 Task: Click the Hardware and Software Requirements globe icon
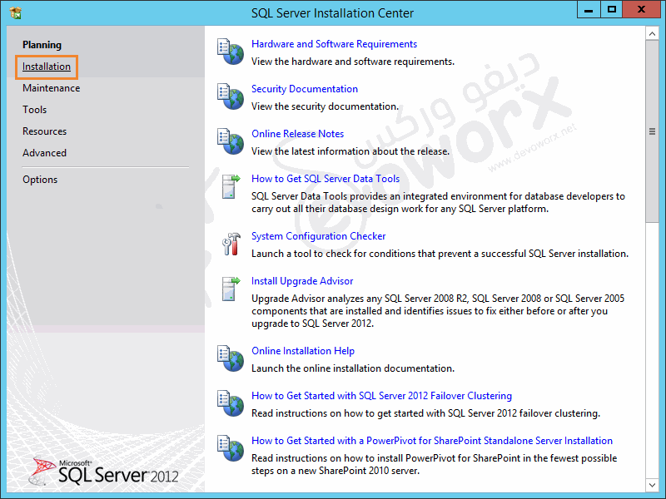point(231,52)
